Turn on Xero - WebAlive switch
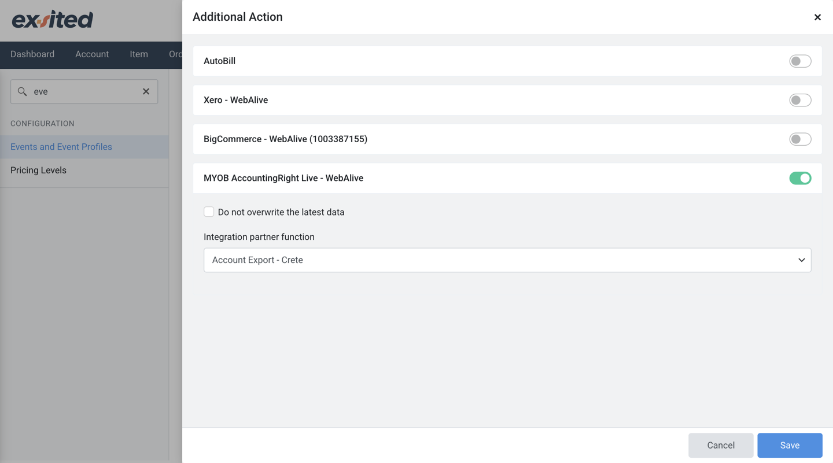Viewport: 833px width, 463px height. (x=800, y=100)
